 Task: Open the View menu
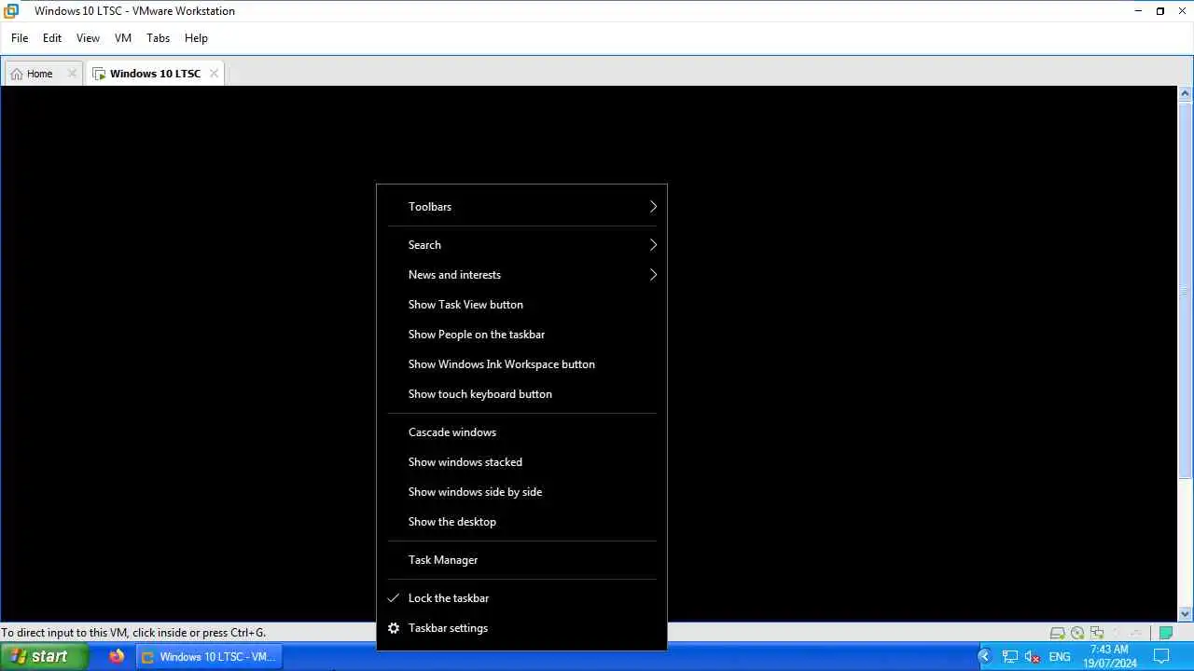point(88,38)
